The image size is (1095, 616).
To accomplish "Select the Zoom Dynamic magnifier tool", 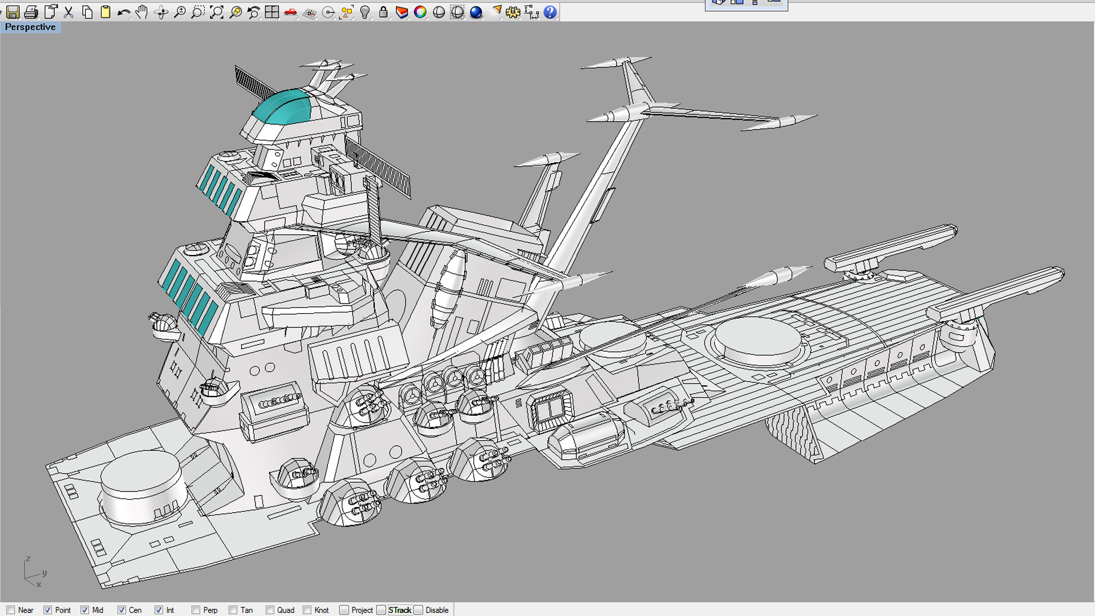I will pos(180,12).
